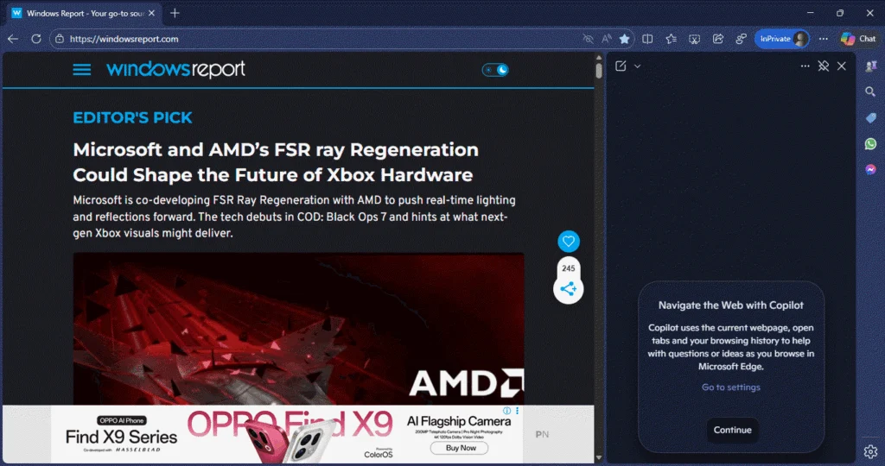
Task: Open the Windows Report hamburger menu
Action: 82,70
